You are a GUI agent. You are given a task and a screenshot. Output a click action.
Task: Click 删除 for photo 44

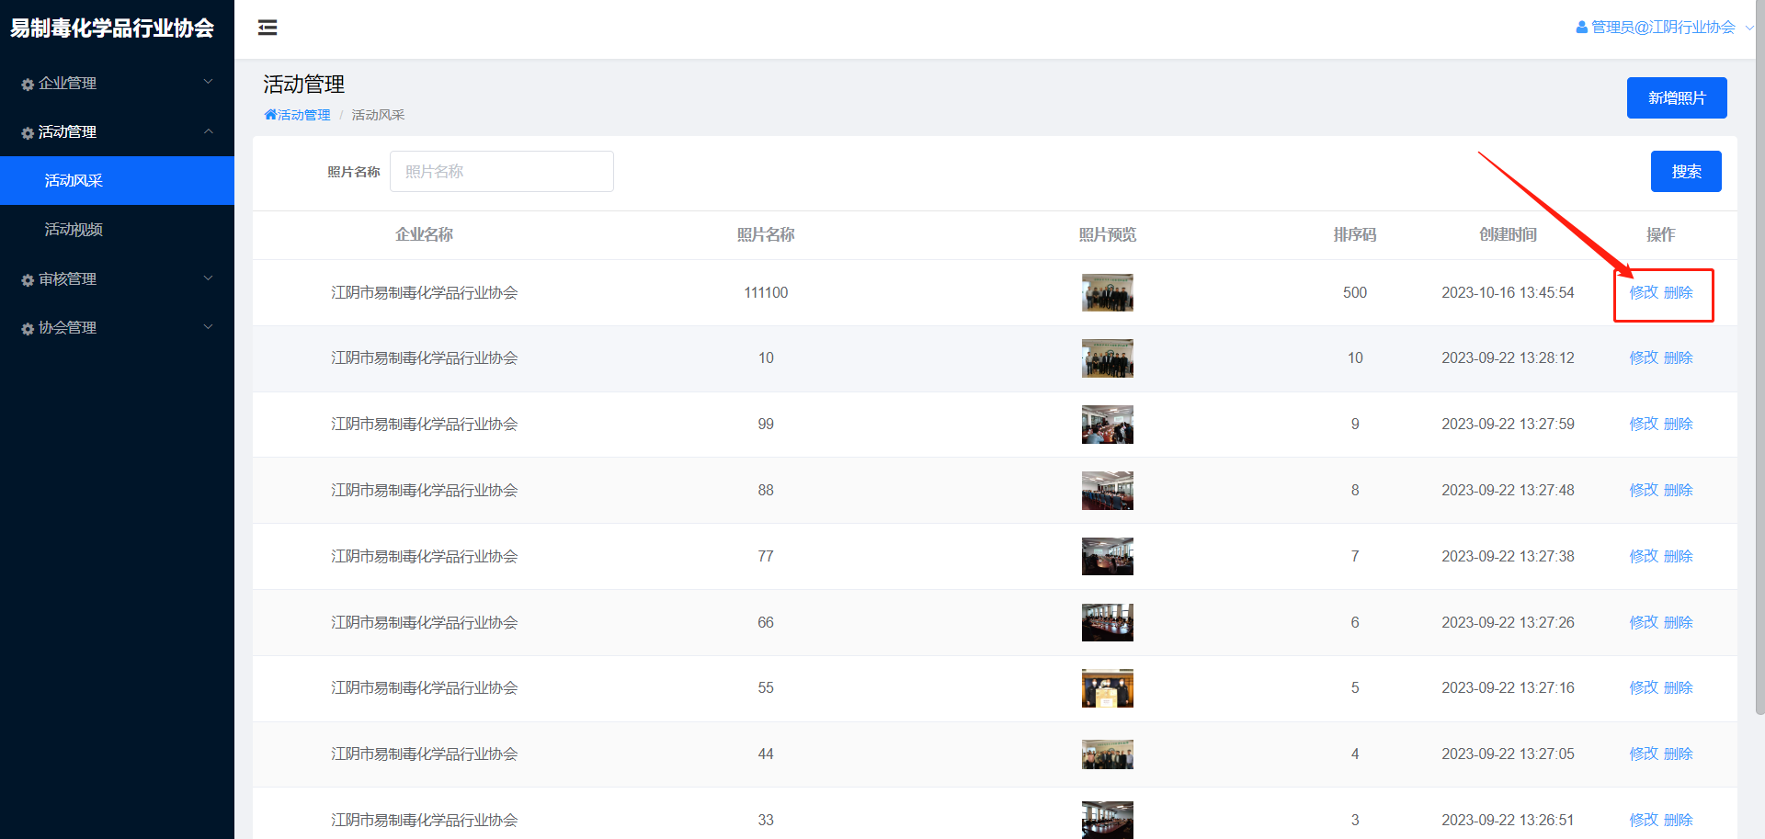(1679, 754)
